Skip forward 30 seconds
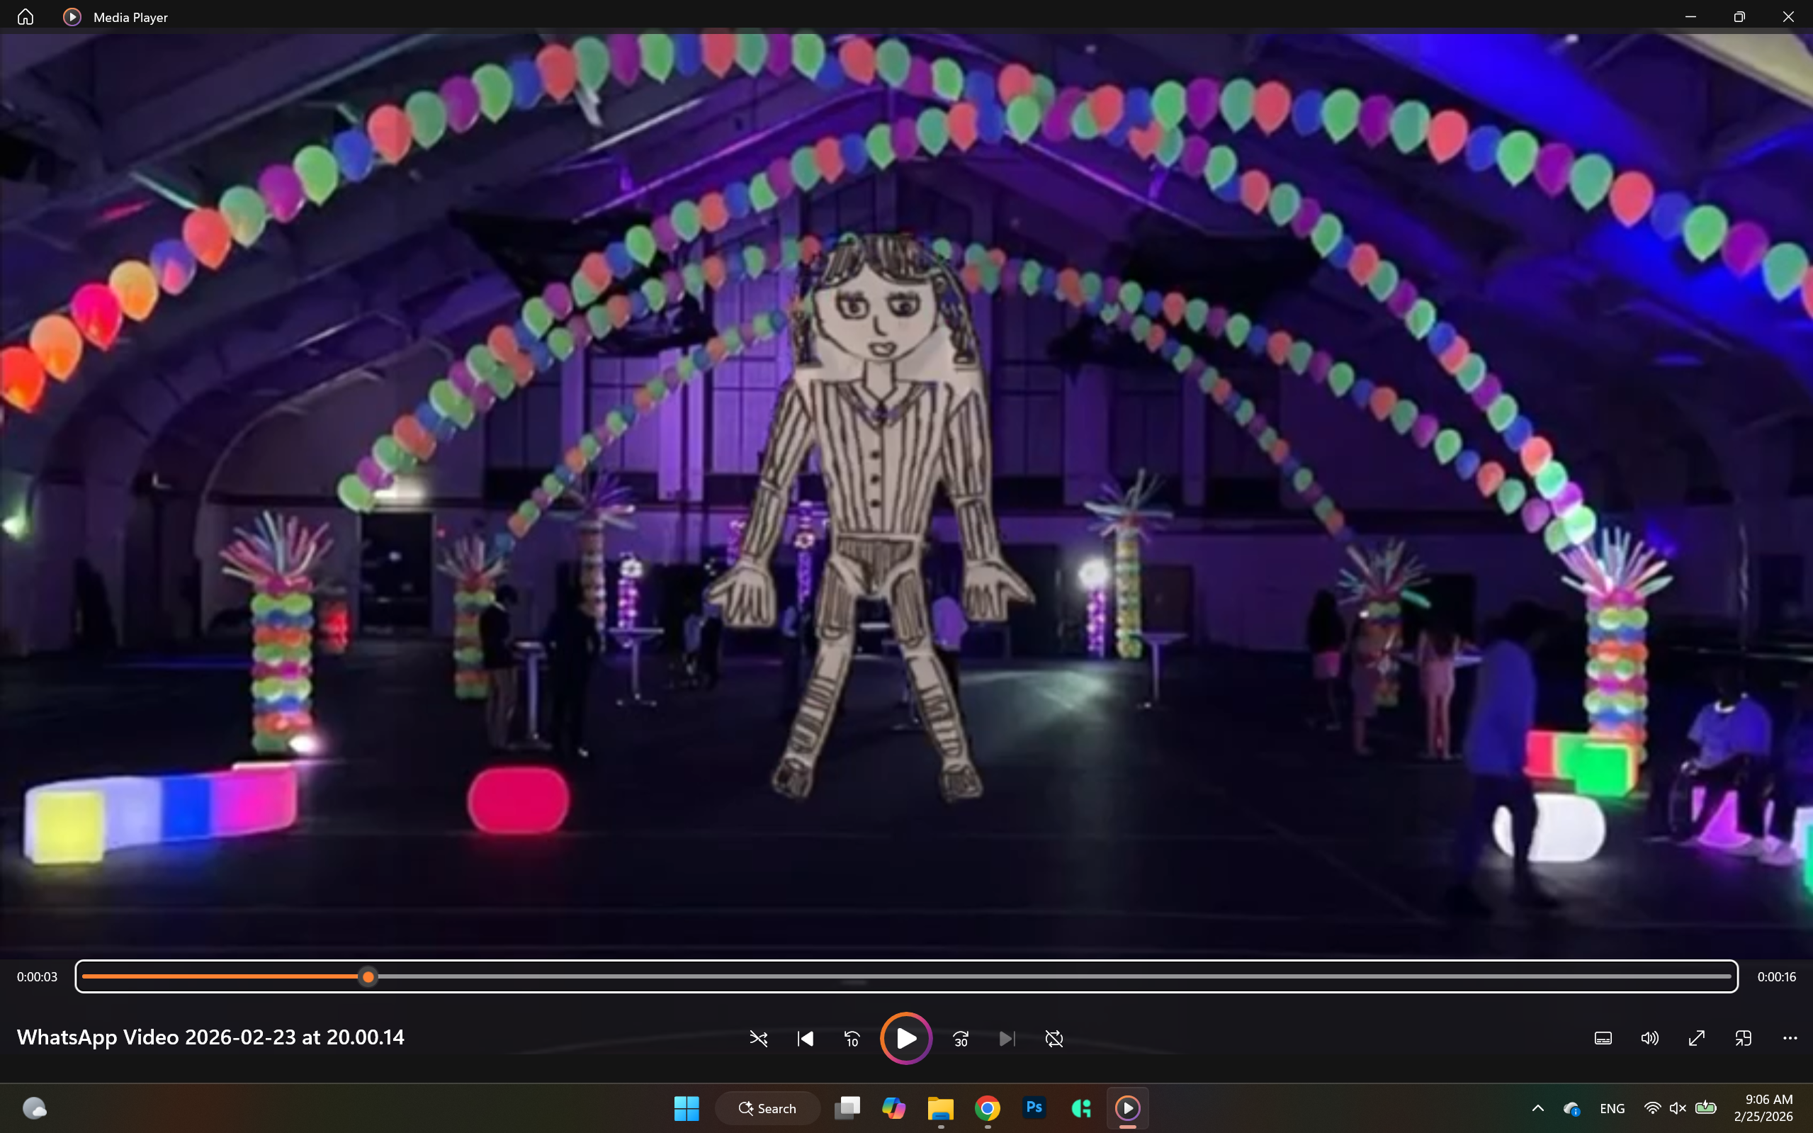 [x=961, y=1039]
